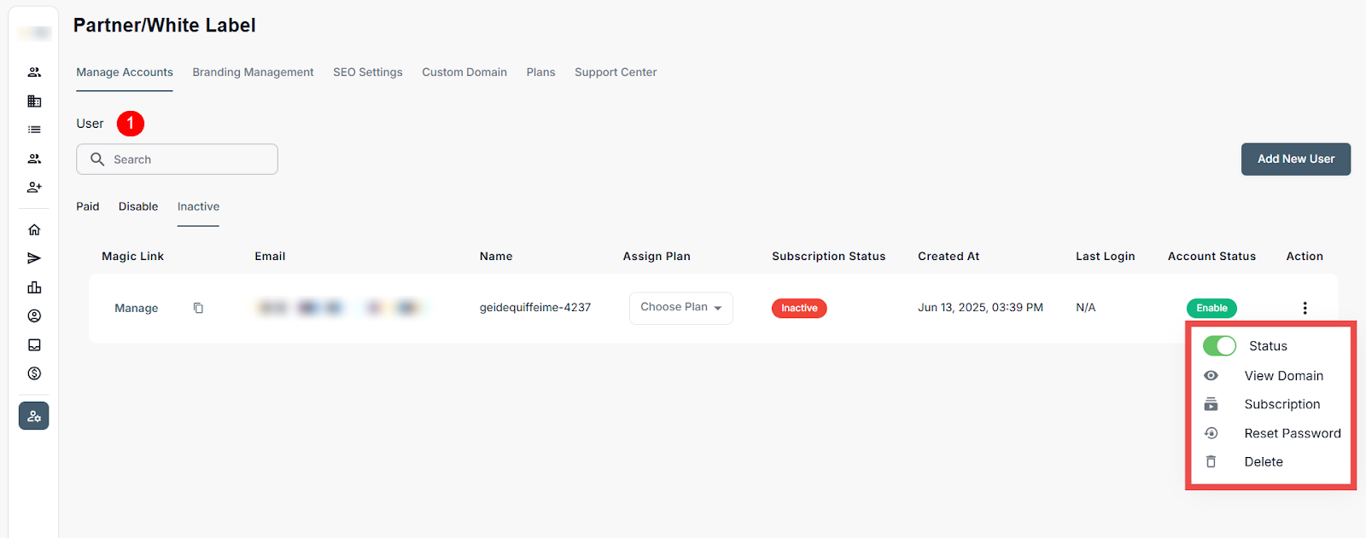Screen dimensions: 1366x538
Task: Click the eye icon beside View Domain
Action: coord(1211,376)
